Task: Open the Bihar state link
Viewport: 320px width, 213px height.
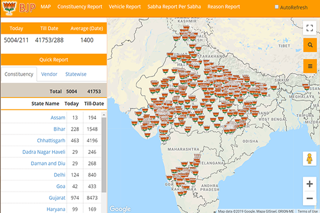Action: point(59,129)
